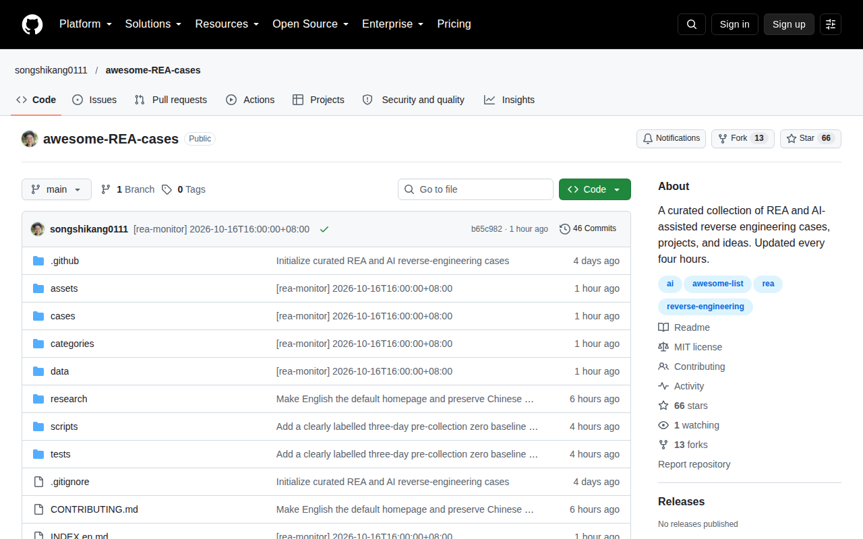Screen dimensions: 863x539
Task: Open the cases folder link
Action: tap(63, 316)
